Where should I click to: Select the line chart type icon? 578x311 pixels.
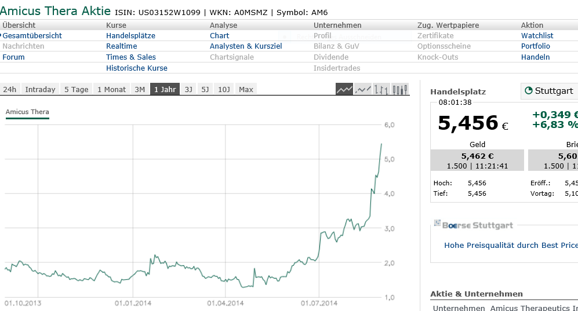(x=344, y=89)
